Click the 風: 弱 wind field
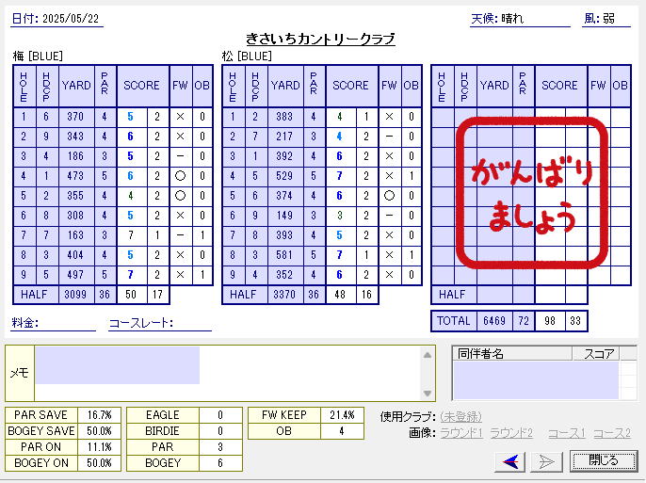Viewport: 646px width, 483px height. pyautogui.click(x=606, y=19)
